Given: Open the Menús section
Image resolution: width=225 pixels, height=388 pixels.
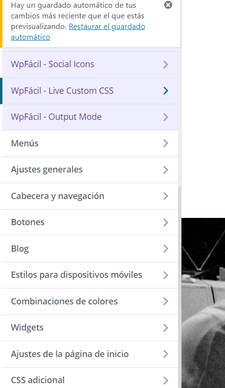Looking at the screenshot, I should [89, 144].
